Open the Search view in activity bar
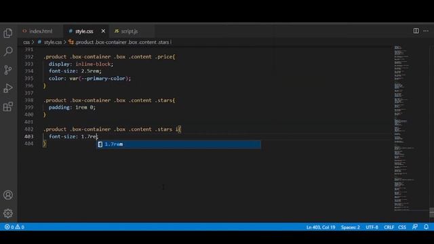The width and height of the screenshot is (434, 244). [8, 52]
